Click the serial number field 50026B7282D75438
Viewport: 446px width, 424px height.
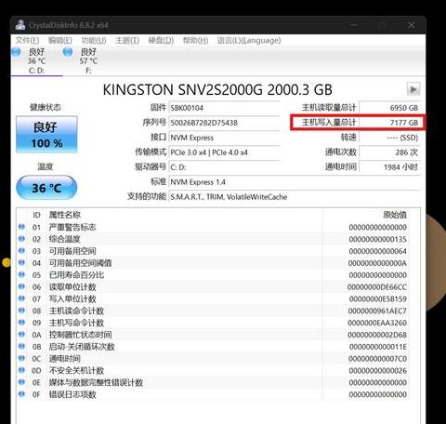click(224, 123)
